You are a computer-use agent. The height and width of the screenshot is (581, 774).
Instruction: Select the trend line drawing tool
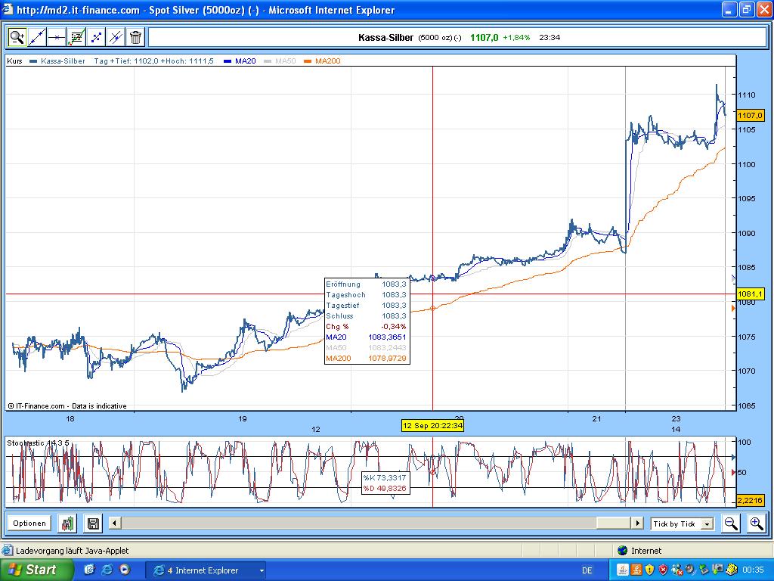pos(37,38)
